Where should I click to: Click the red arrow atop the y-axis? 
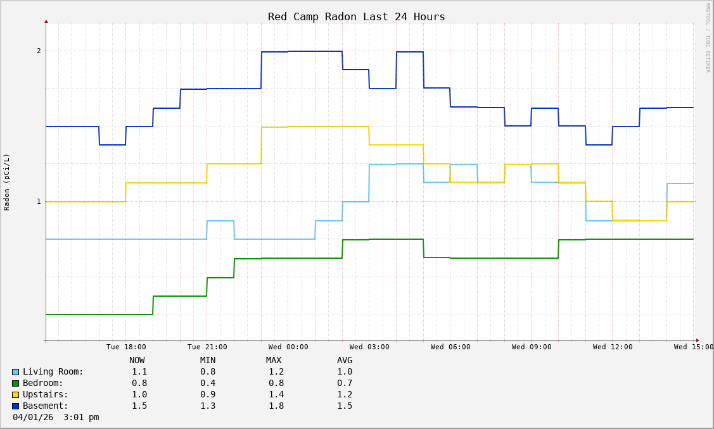click(46, 22)
